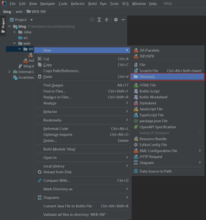Click WEB-INF breadcrumb in navigation bar
The width and height of the screenshot is (206, 220).
(36, 11)
